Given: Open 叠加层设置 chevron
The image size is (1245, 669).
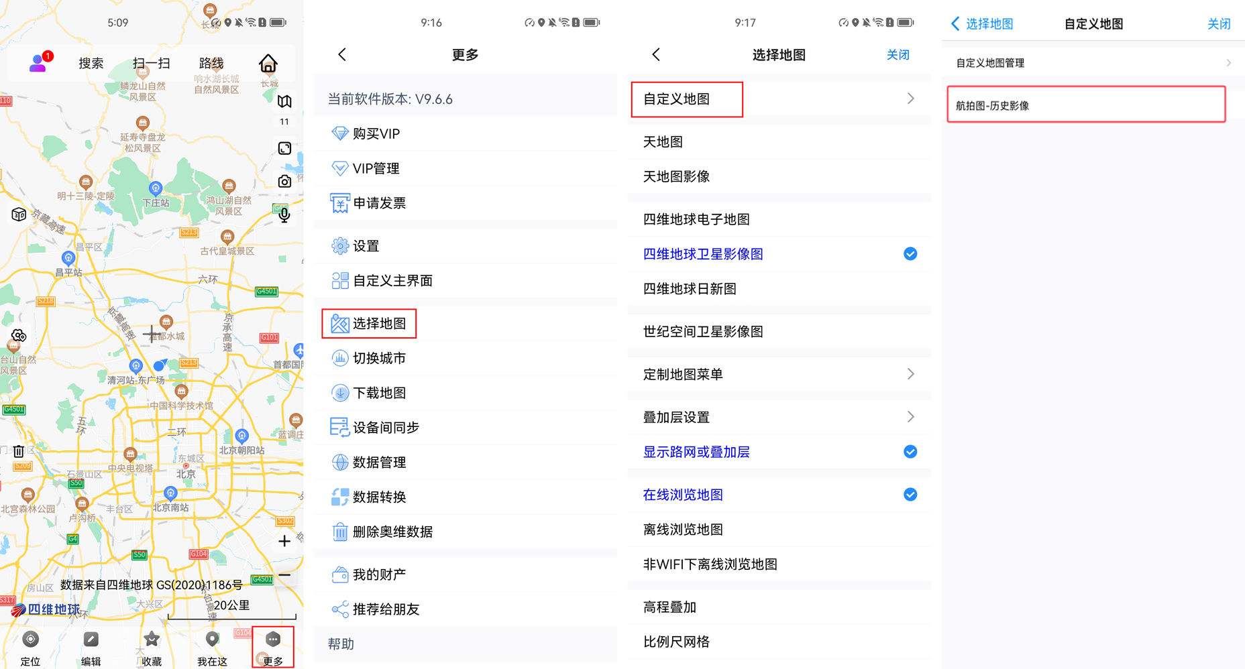Looking at the screenshot, I should [x=910, y=417].
